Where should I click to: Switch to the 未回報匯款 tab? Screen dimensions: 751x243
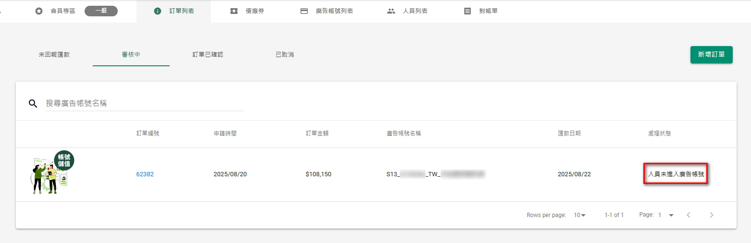coord(54,55)
